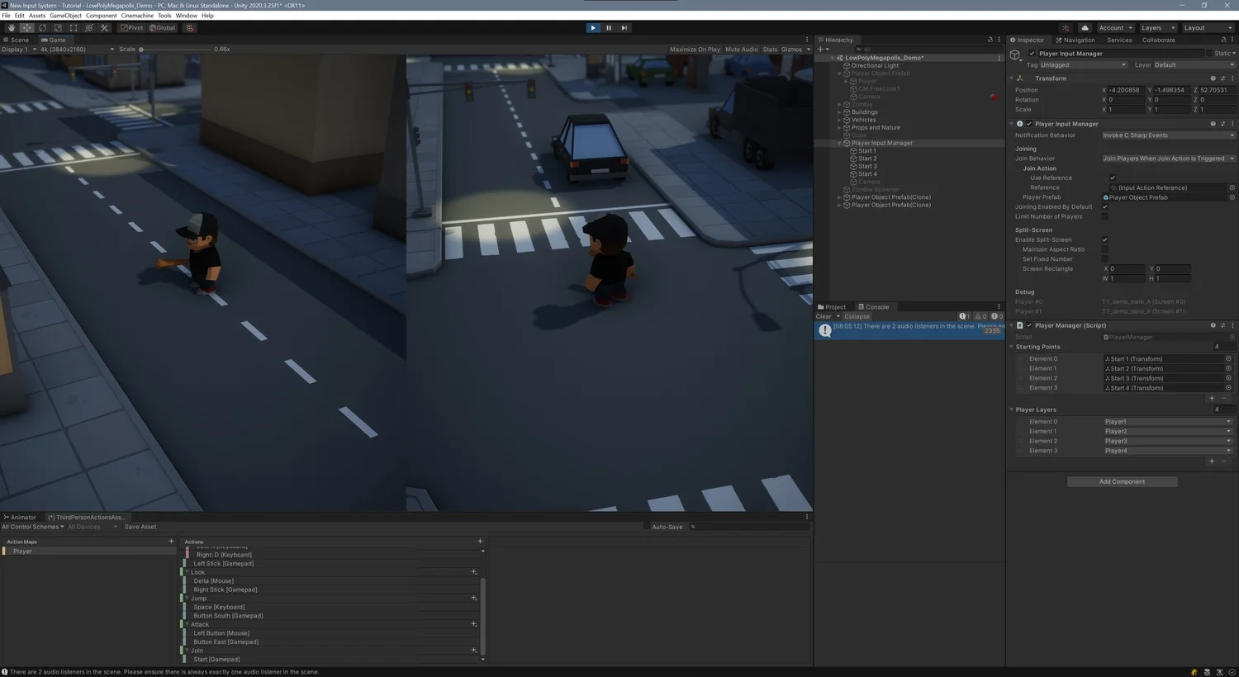Screen dimensions: 1239x677
Task: Select the Move tool
Action: (x=26, y=27)
